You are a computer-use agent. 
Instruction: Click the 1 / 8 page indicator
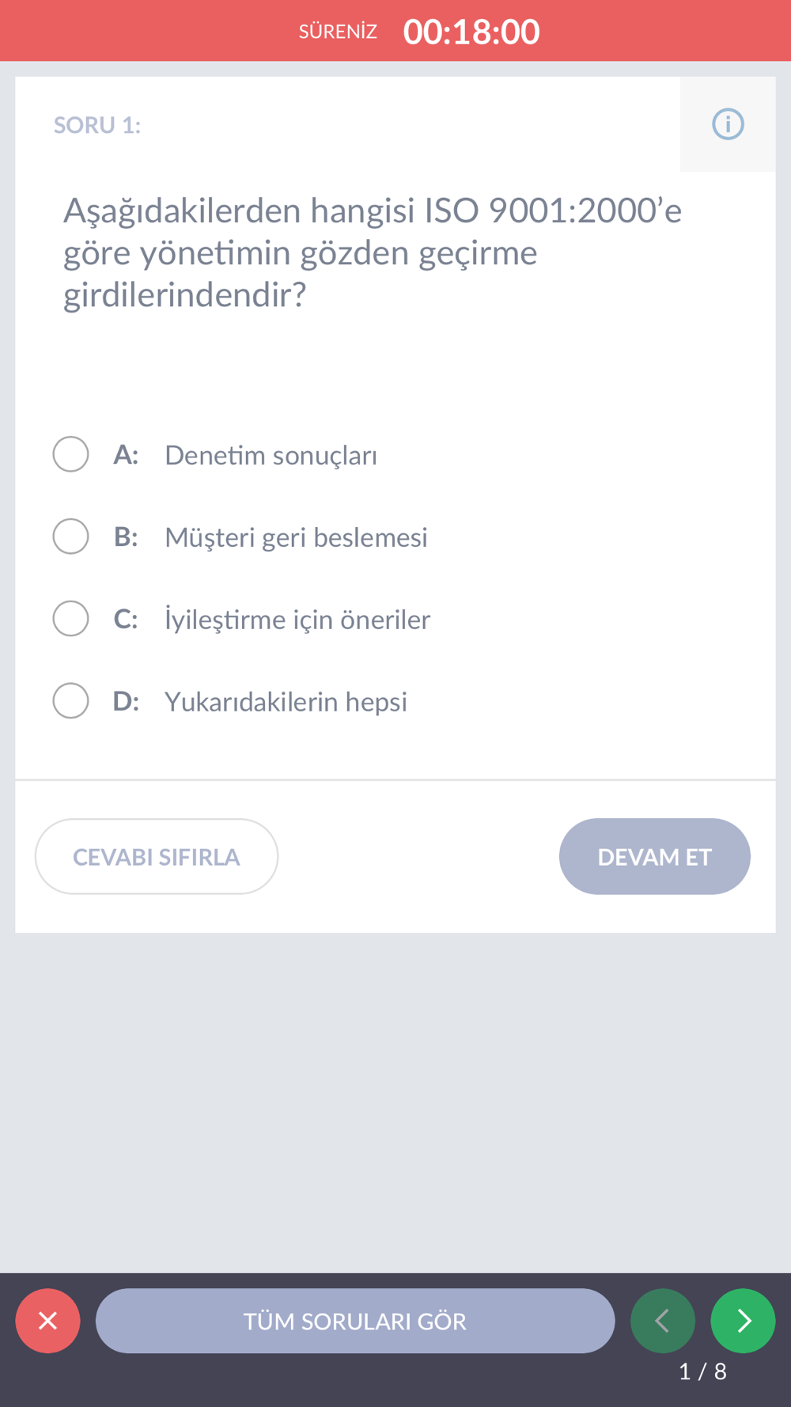[x=702, y=1371]
